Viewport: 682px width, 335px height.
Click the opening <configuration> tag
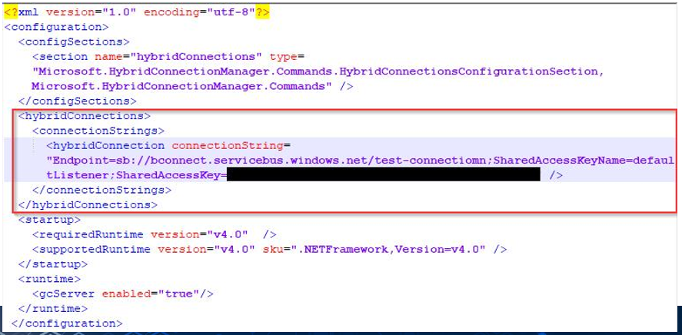[x=56, y=27]
